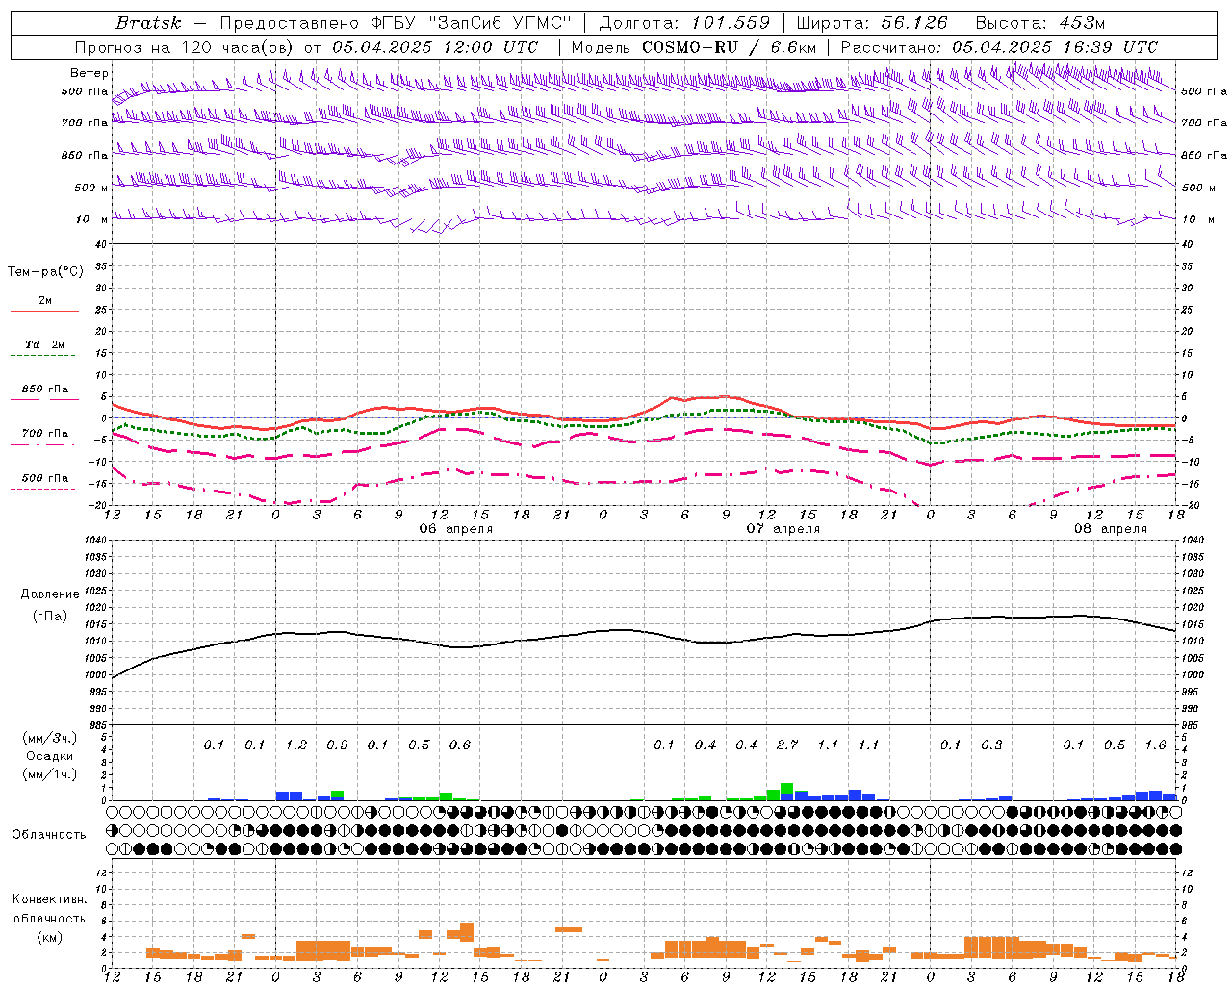Click the date label 06 апреля
The height and width of the screenshot is (985, 1232).
point(456,529)
